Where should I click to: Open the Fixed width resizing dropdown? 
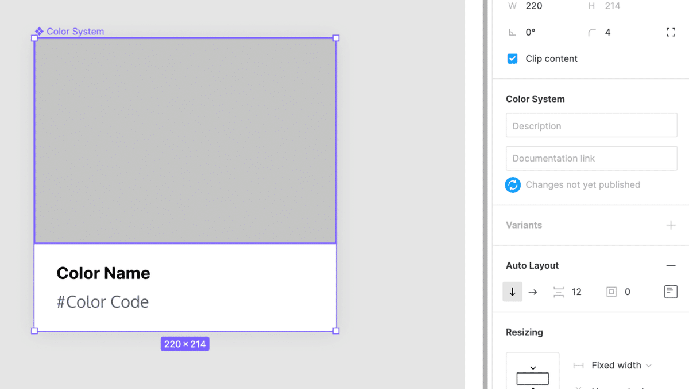621,365
